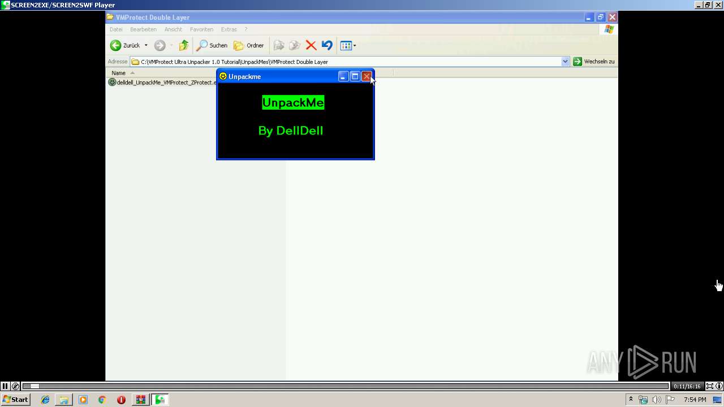Minimize the SCREEN2SWF Player window

tap(699, 5)
